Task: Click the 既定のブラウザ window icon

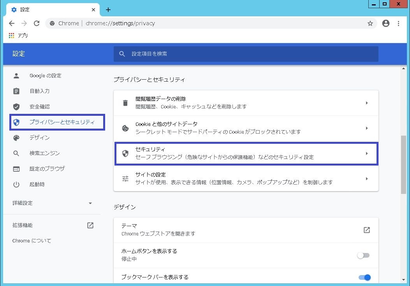Action: (16, 169)
